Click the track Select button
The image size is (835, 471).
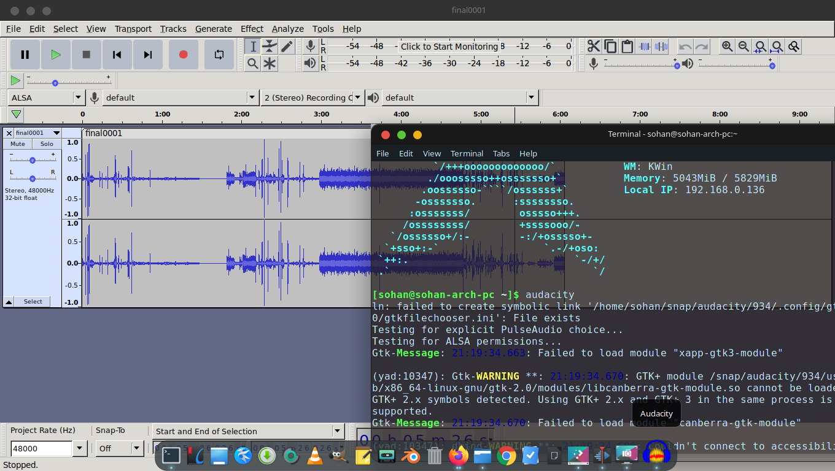click(x=33, y=302)
